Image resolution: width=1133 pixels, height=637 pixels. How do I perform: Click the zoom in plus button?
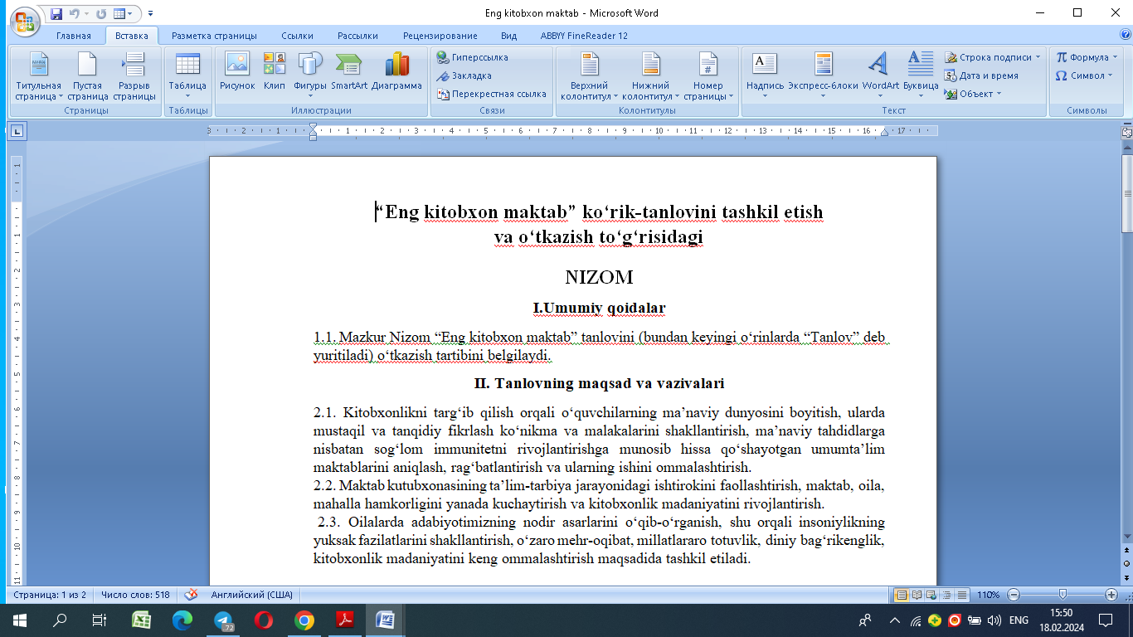point(1111,595)
